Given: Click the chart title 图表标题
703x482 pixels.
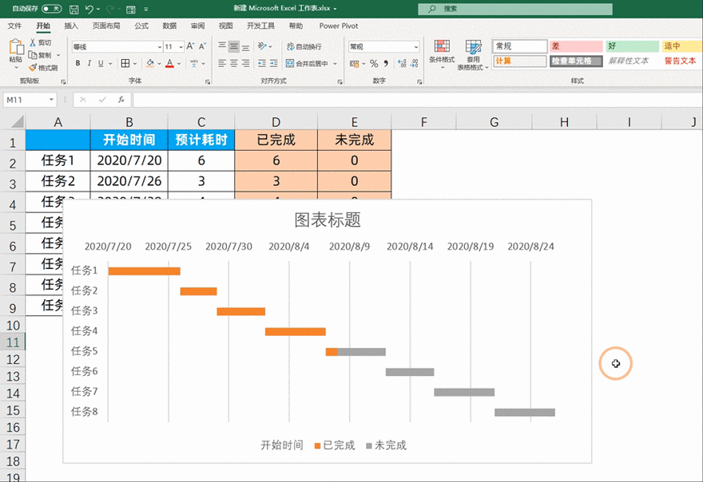Looking at the screenshot, I should pyautogui.click(x=328, y=219).
